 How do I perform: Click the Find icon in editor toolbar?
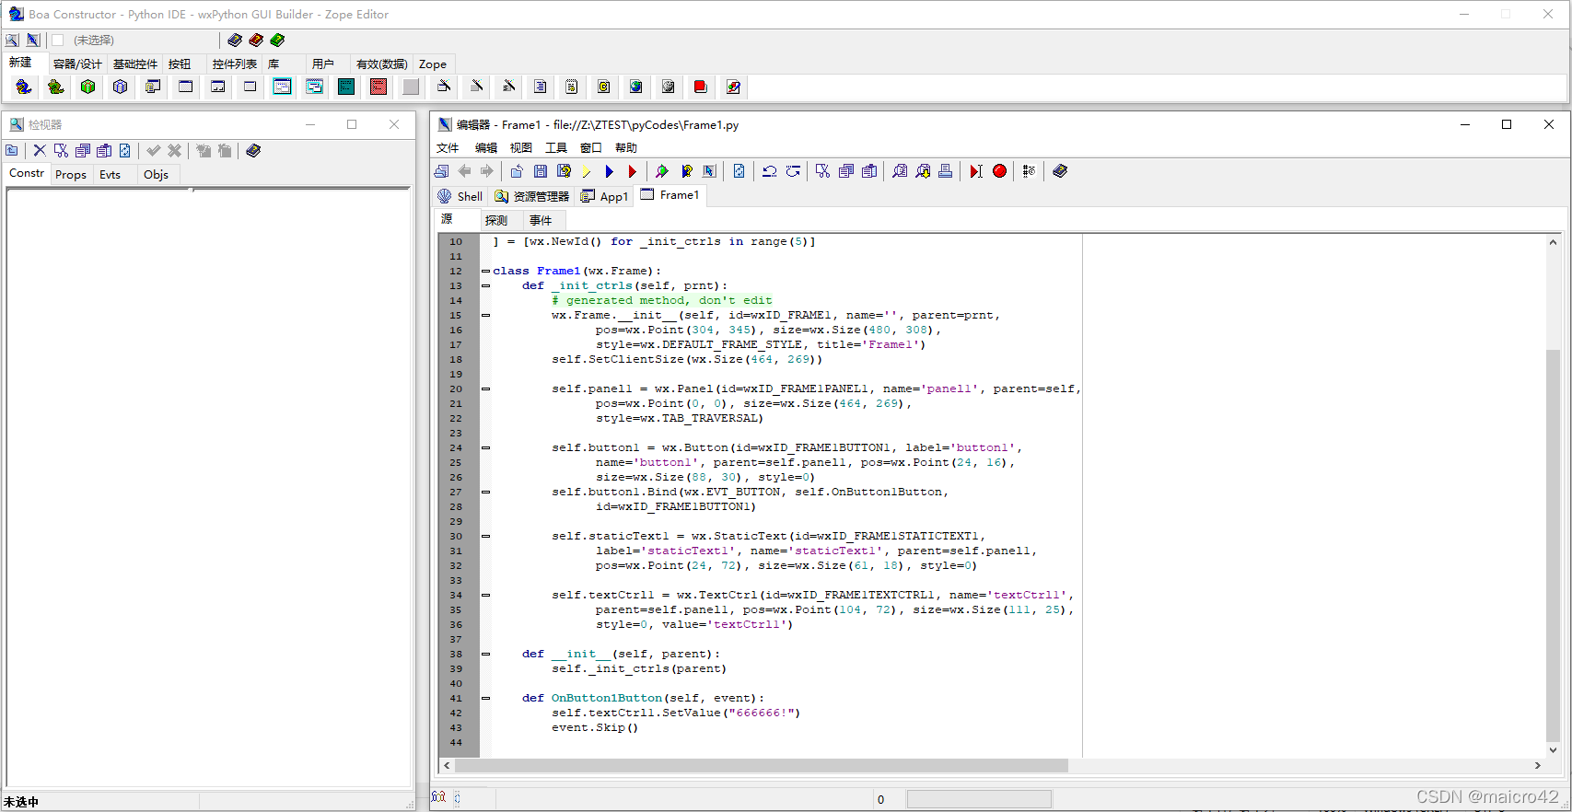pos(900,171)
